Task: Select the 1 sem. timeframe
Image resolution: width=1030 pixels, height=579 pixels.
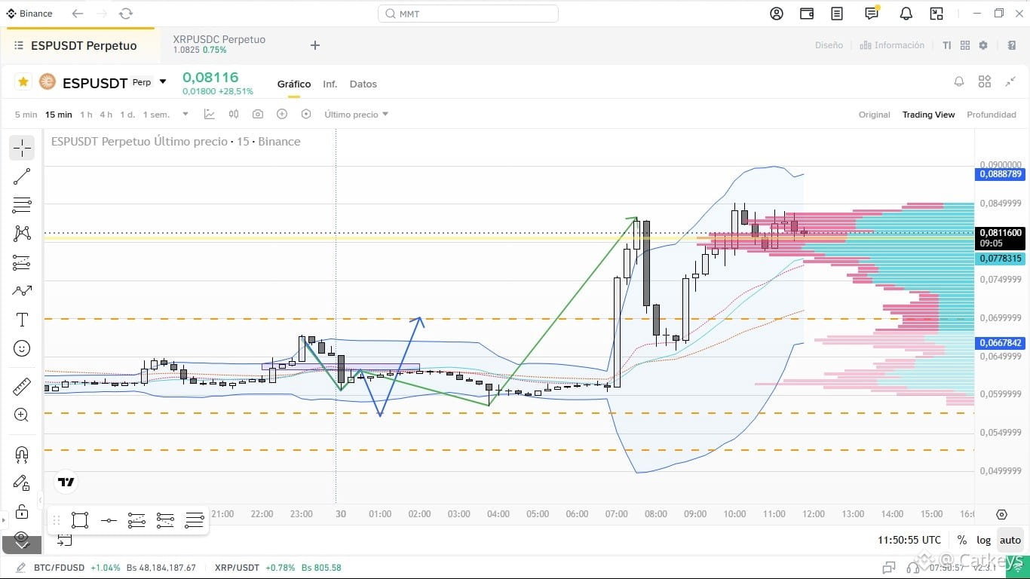Action: point(156,115)
